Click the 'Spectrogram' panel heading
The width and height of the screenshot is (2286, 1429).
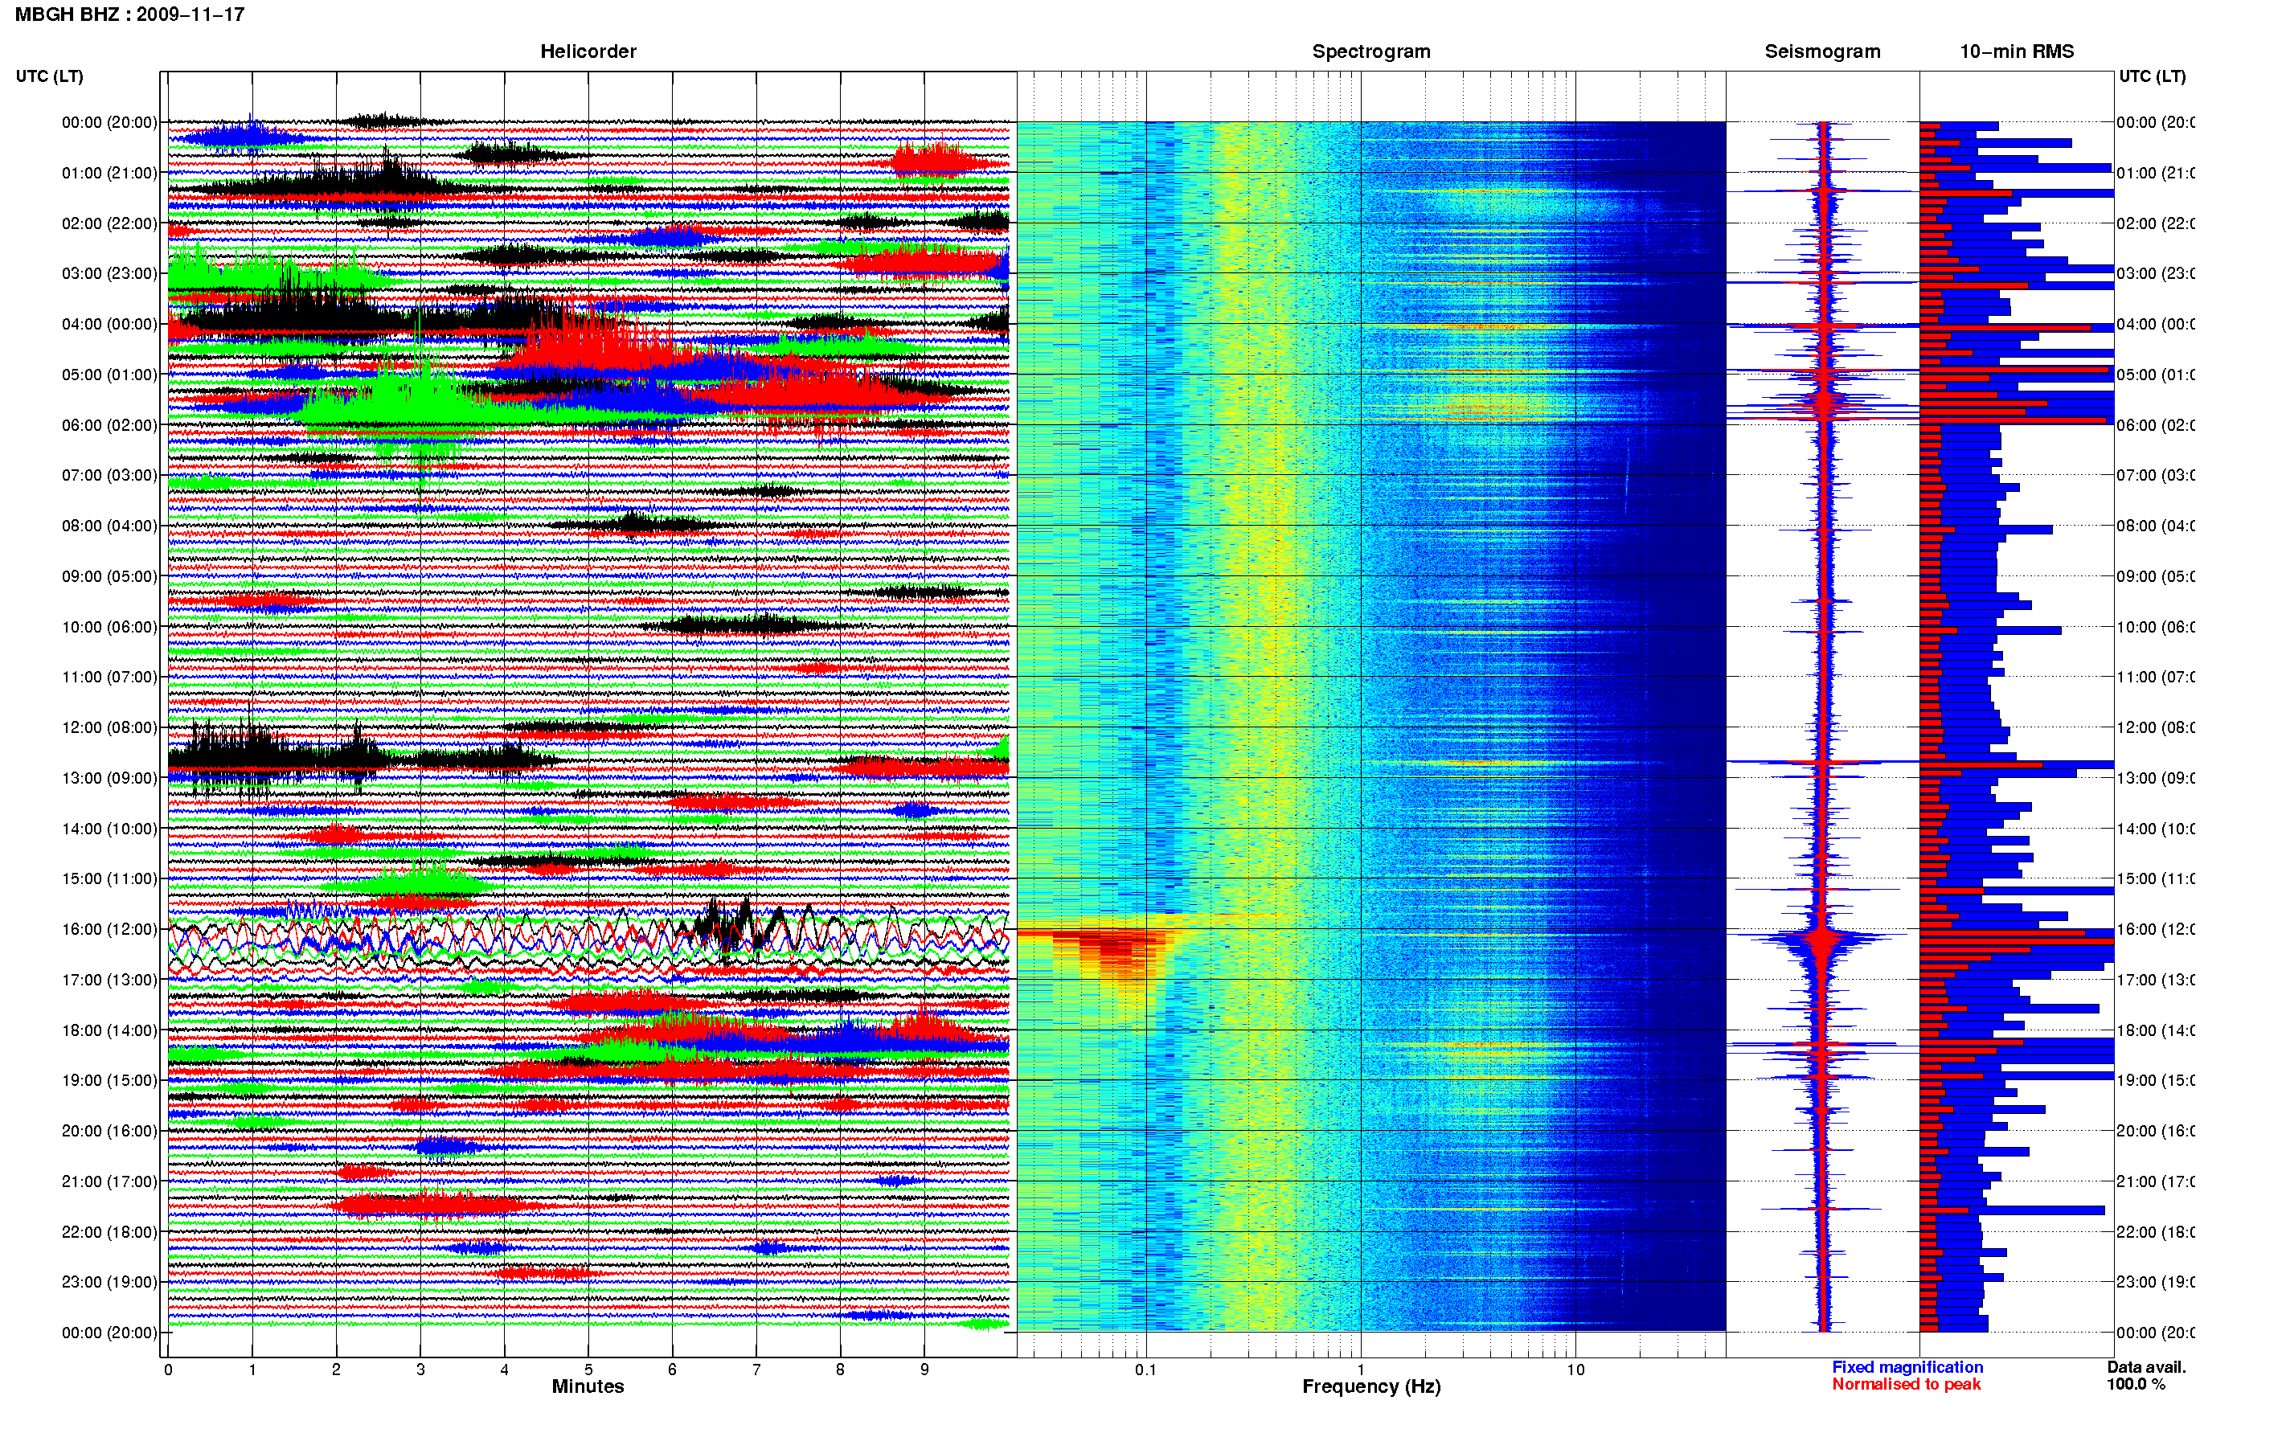pyautogui.click(x=1371, y=51)
